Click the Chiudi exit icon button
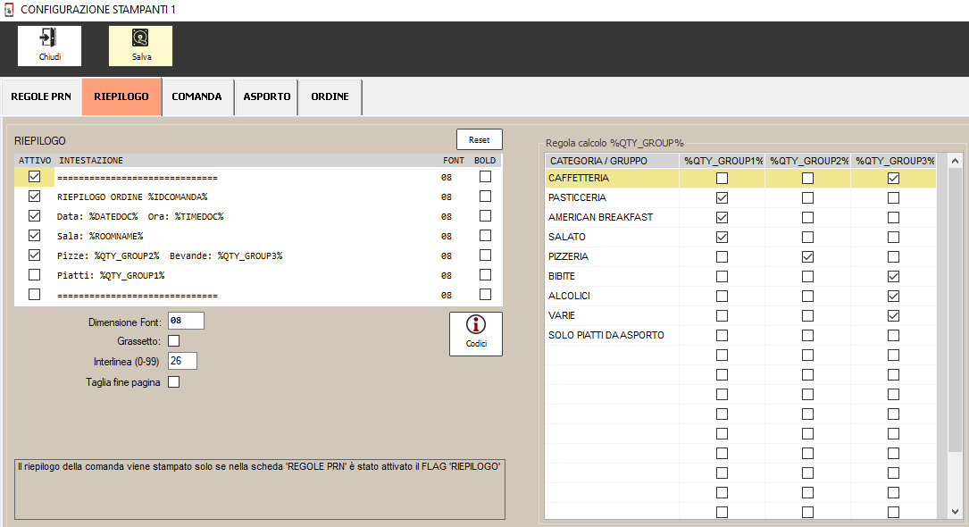969x527 pixels. (49, 46)
